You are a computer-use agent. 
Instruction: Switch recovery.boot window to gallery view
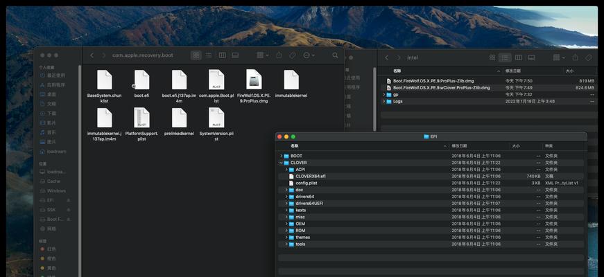click(235, 55)
